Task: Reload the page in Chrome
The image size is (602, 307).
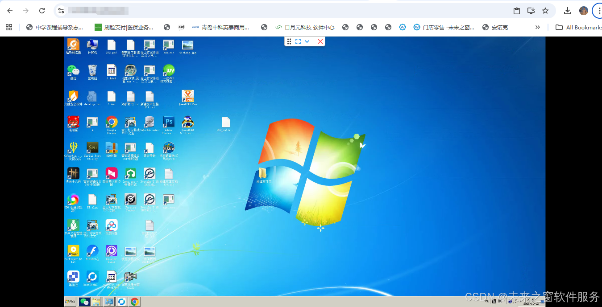Action: [x=42, y=11]
